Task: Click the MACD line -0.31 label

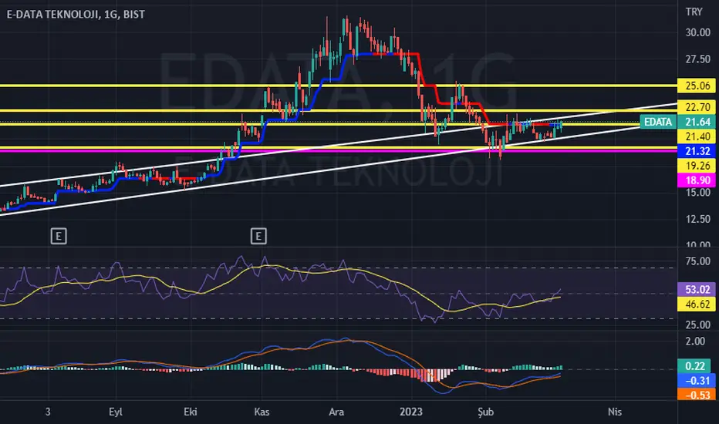Action: point(697,381)
